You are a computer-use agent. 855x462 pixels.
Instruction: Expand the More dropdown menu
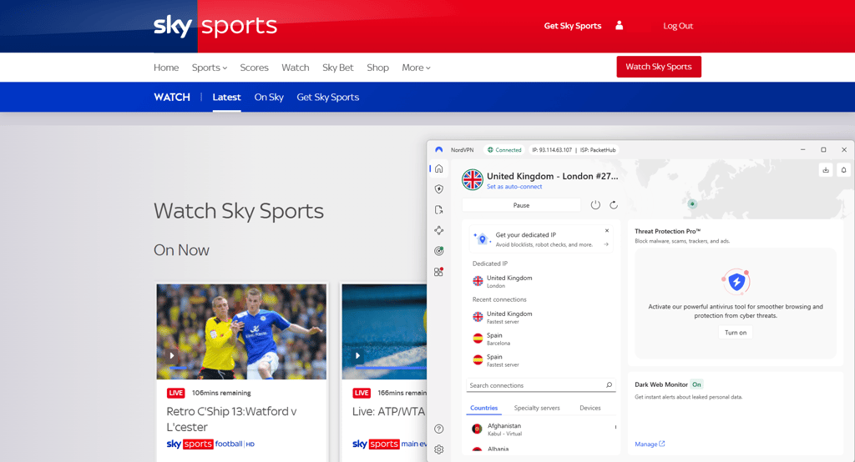(x=416, y=68)
